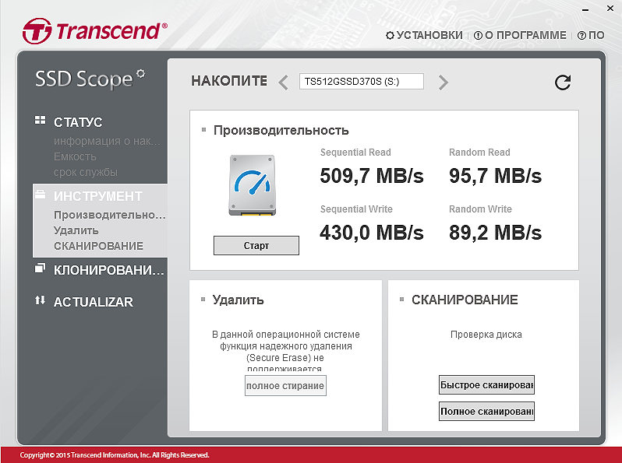Click the Sequential Write value 430,0 MB/s
622x463 pixels.
pyautogui.click(x=372, y=233)
